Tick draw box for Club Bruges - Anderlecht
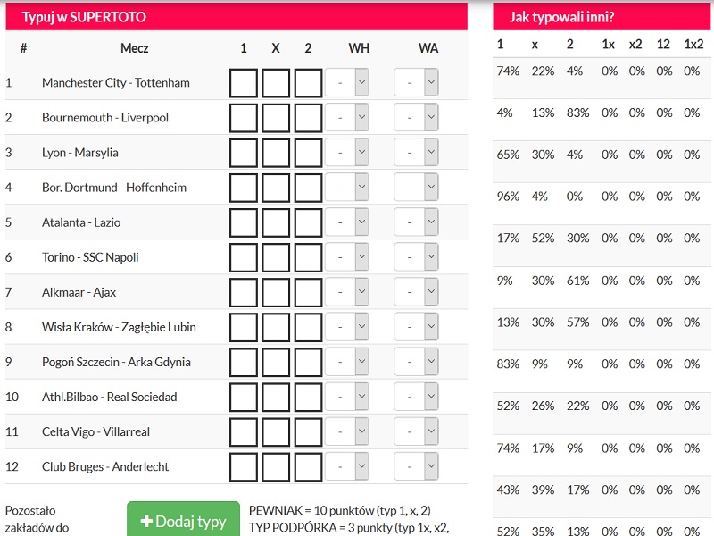Screen dimensions: 714x536 point(276,466)
